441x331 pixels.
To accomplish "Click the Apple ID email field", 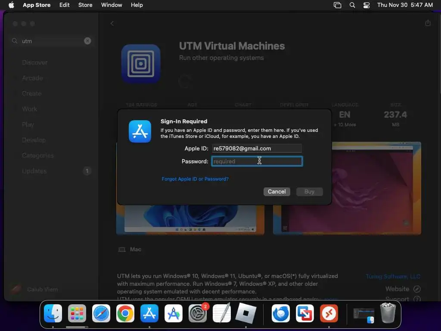I will point(257,148).
